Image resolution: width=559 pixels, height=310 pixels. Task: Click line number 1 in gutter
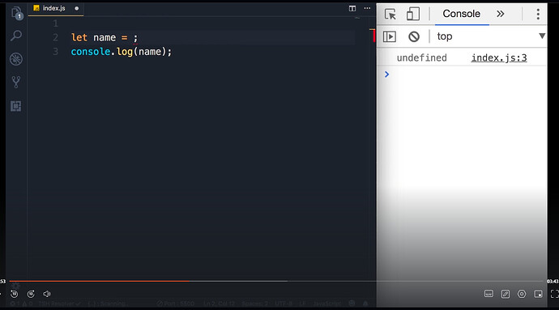pos(55,23)
